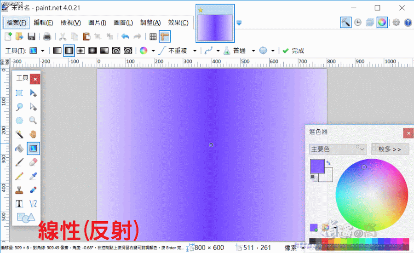Click the 完成 finish button
This screenshot has height=253, width=414.
point(293,51)
